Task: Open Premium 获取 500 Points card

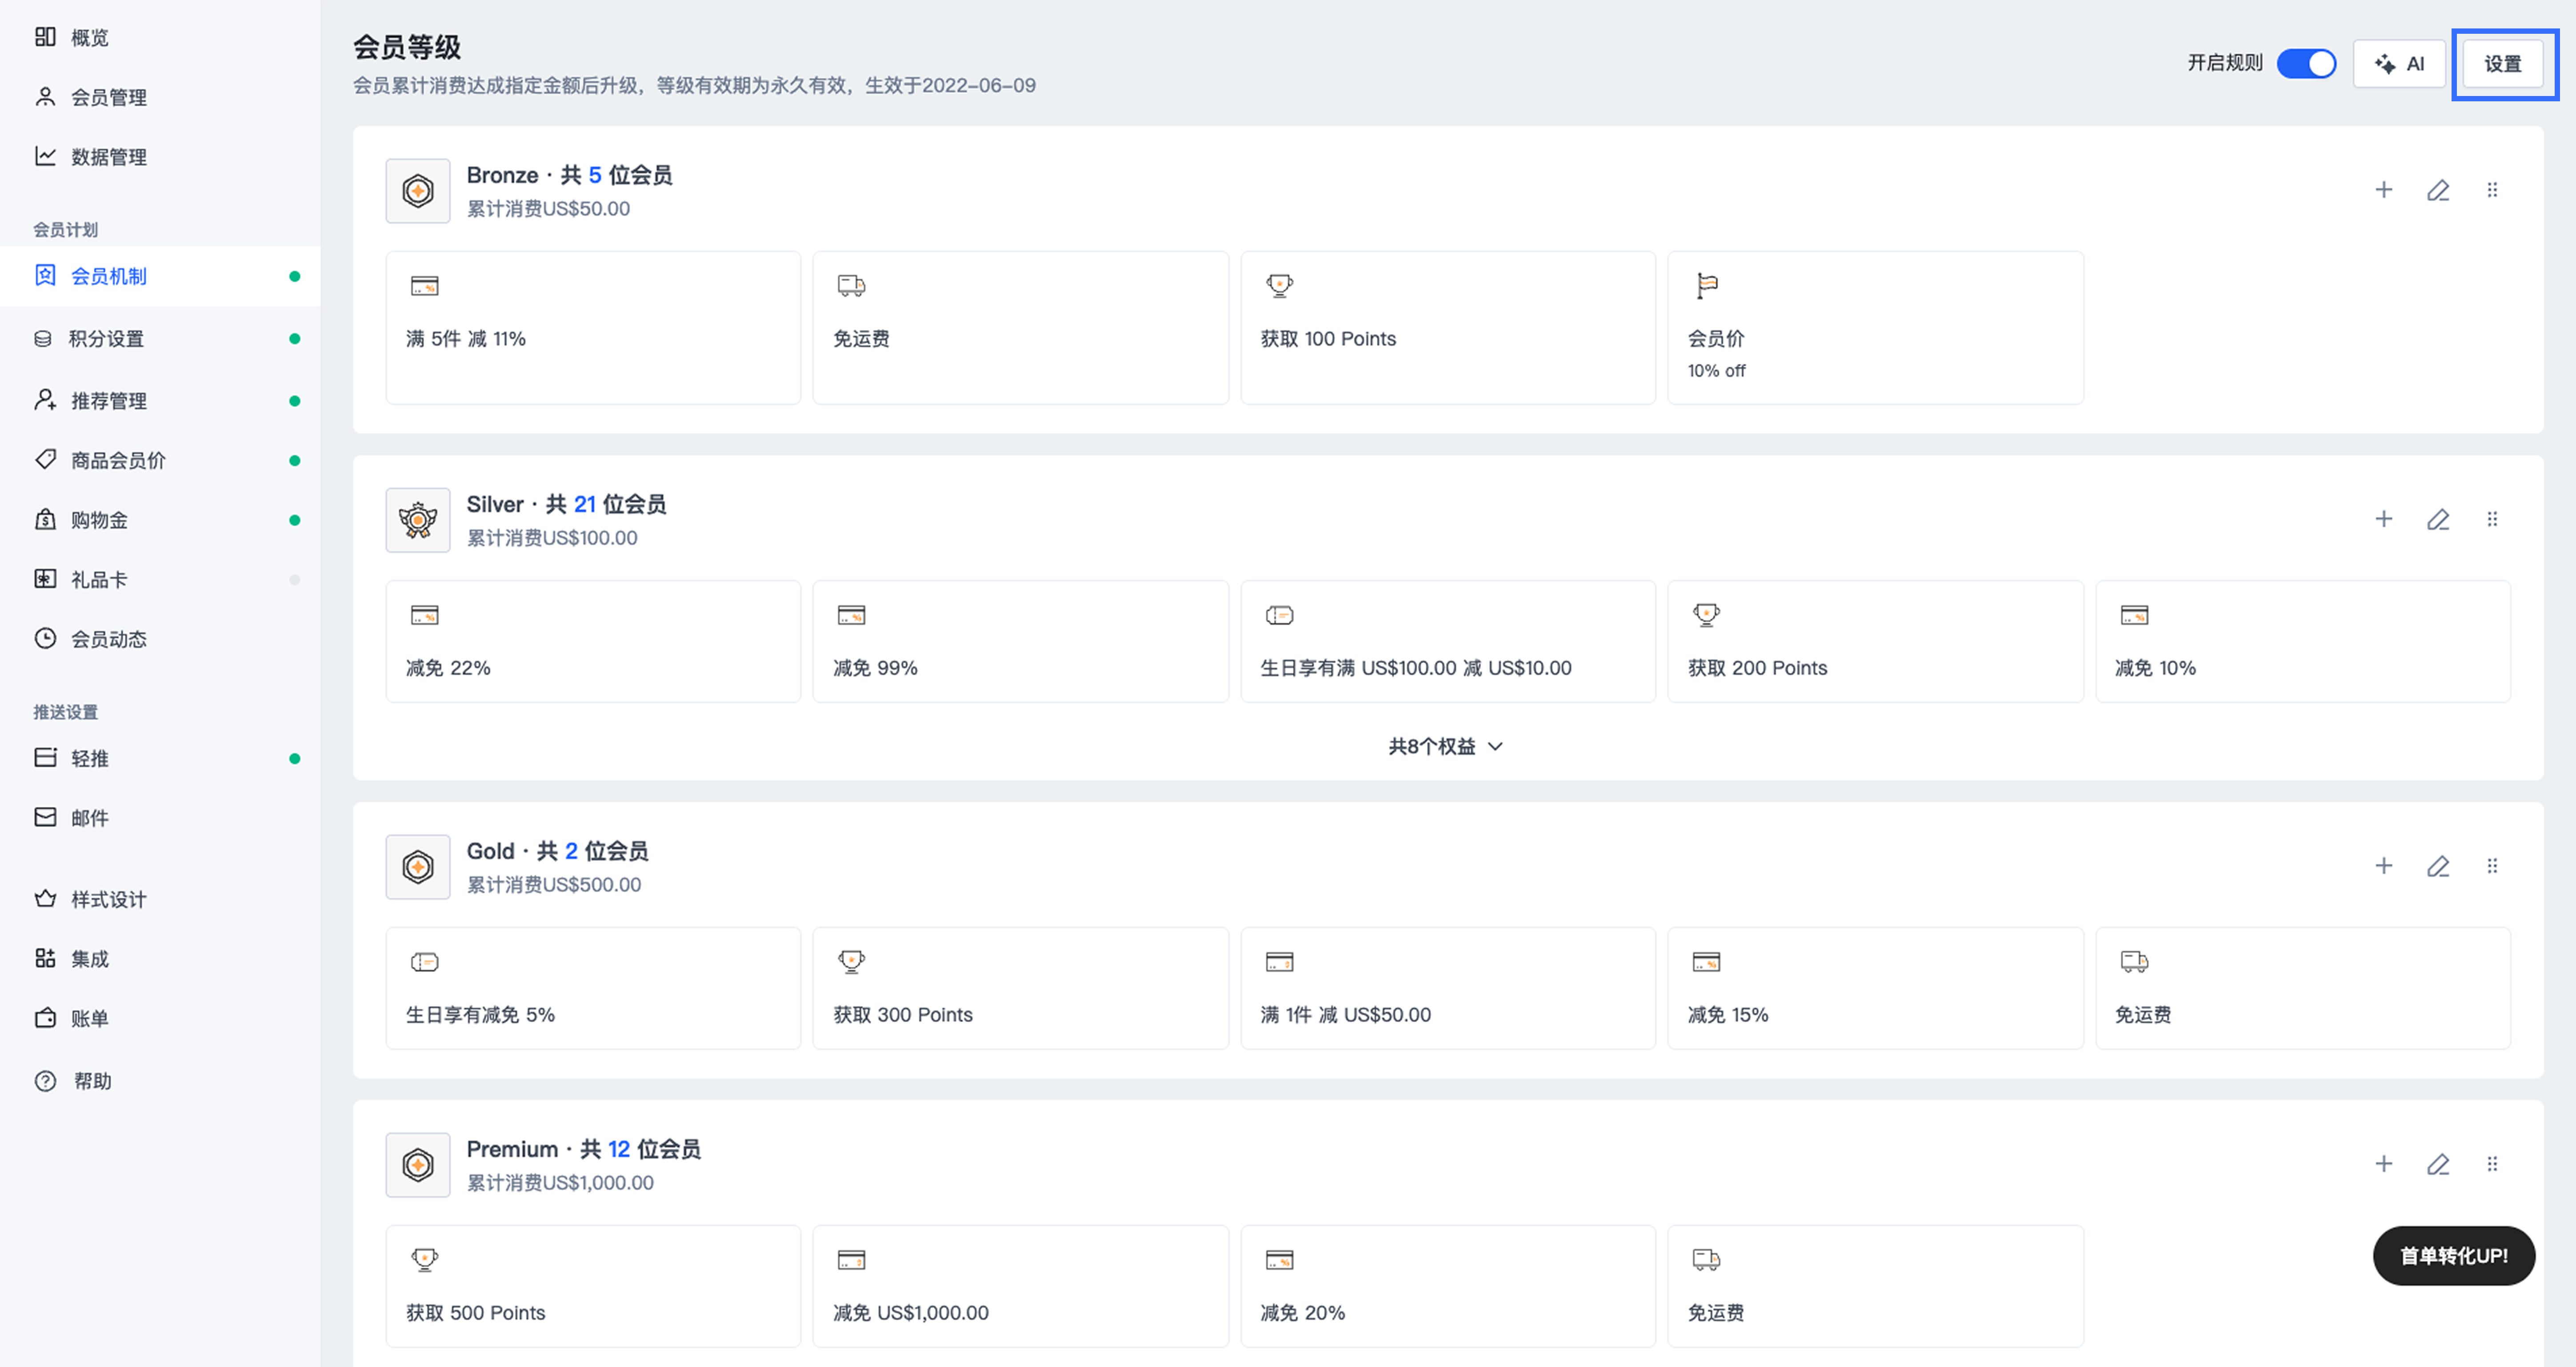Action: tap(593, 1286)
